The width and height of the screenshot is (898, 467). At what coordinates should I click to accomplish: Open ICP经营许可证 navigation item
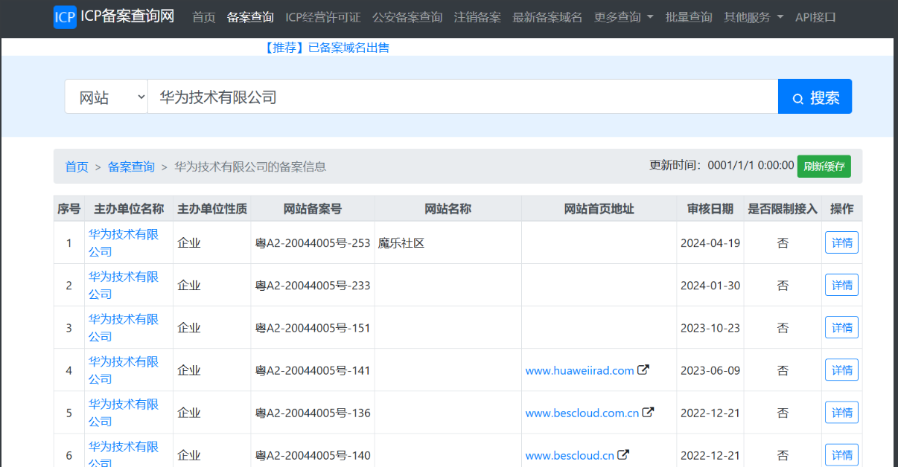pos(323,17)
